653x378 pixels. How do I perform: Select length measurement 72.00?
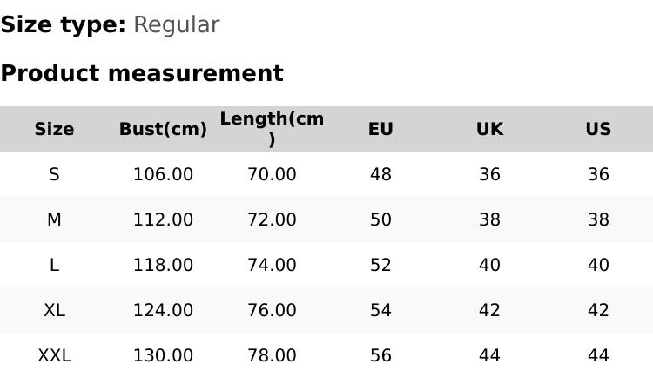[272, 219]
